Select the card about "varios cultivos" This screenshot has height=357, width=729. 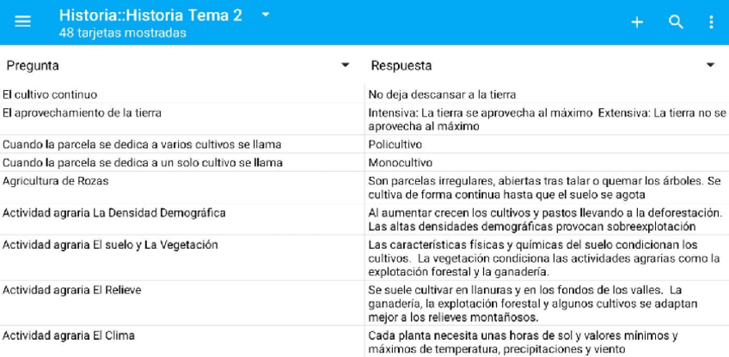[x=142, y=144]
